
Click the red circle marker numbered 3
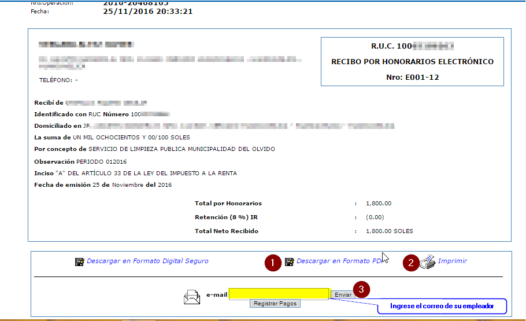[361, 289]
